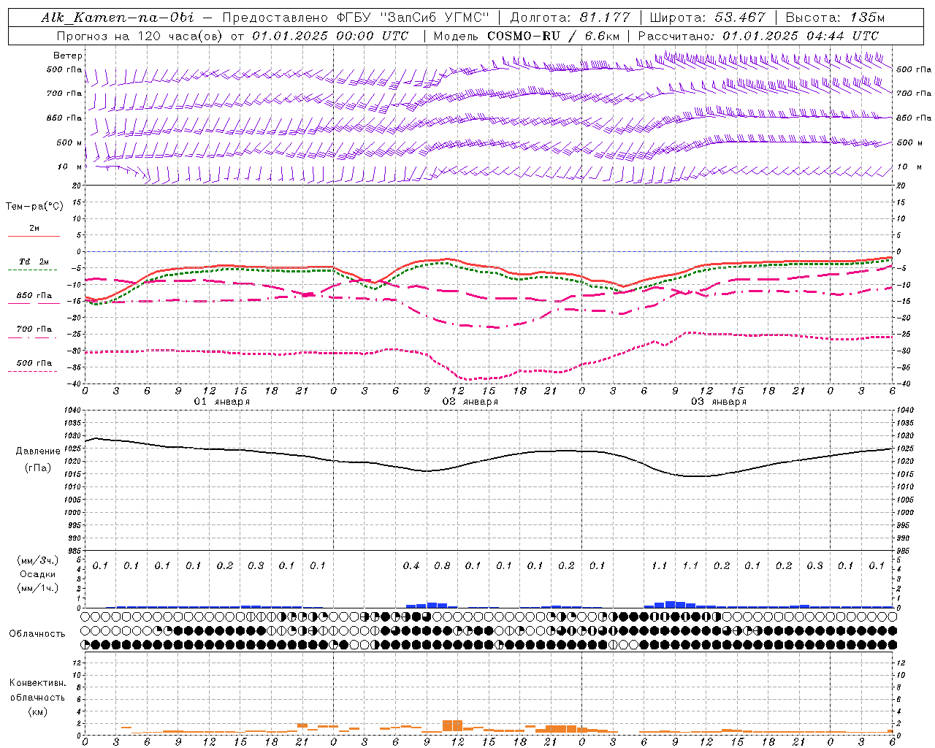The height and width of the screenshot is (748, 935).
Task: Click the "Давление" pressure panel label
Action: [x=38, y=451]
